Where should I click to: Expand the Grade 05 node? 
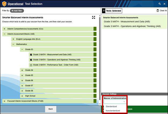click(x=22, y=75)
